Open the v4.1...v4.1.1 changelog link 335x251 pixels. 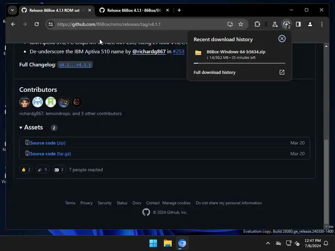pyautogui.click(x=75, y=65)
